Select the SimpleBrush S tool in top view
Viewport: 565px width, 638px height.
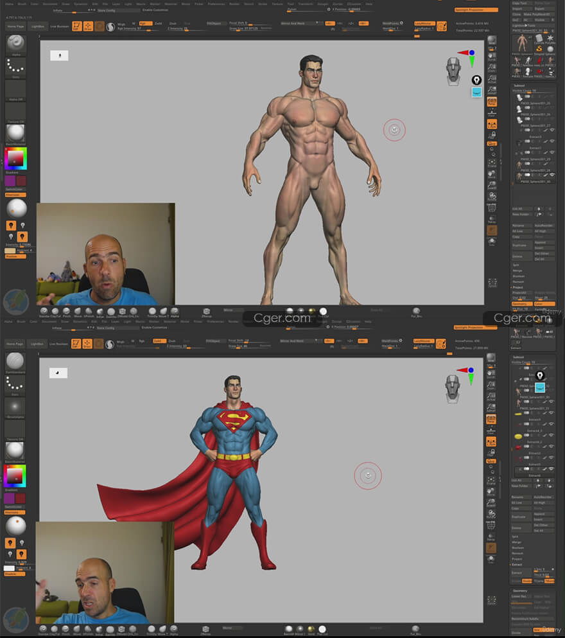point(539,49)
